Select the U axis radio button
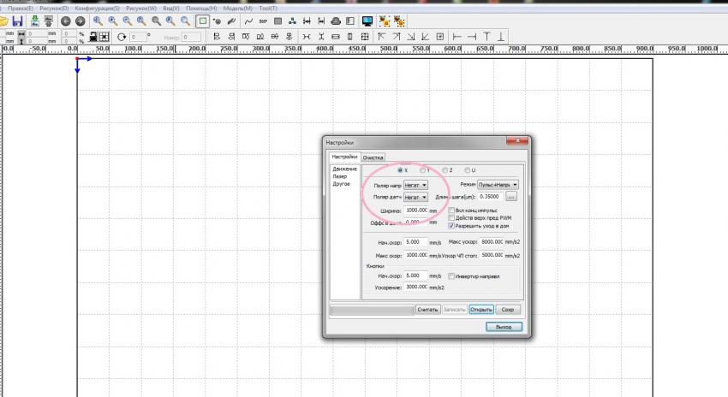Viewport: 728px width, 397px height. [468, 170]
